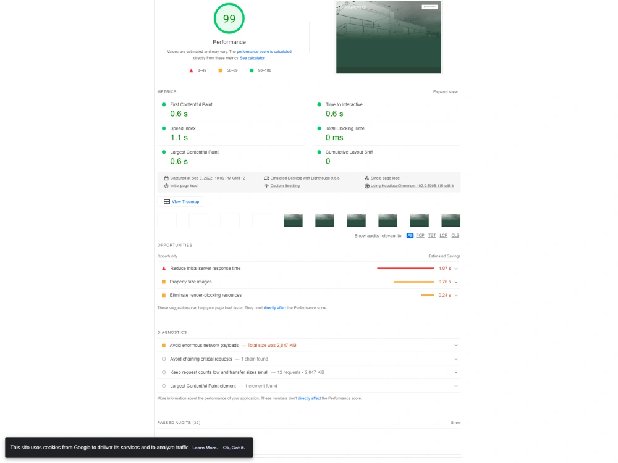Open the View Treemap button
This screenshot has height=463, width=618.
click(180, 202)
